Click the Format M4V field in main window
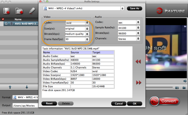Viewport: 188px width, 115px height. pyautogui.click(x=25, y=97)
